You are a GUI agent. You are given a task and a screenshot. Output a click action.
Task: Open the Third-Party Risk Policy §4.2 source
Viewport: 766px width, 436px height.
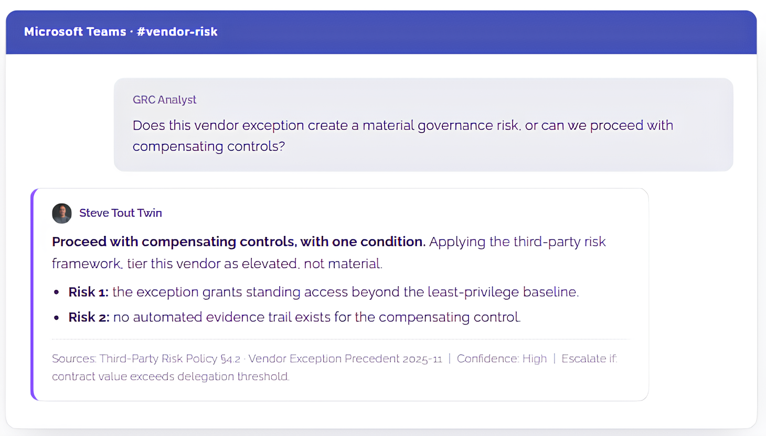click(x=170, y=359)
